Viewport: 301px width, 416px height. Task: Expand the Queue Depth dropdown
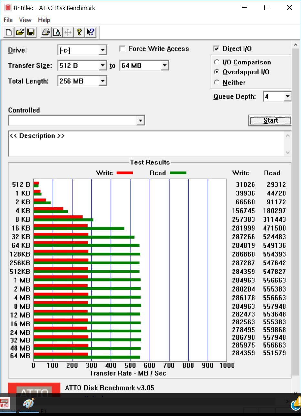coord(287,96)
